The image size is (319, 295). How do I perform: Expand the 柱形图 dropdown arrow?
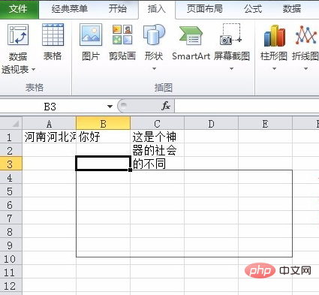(274, 68)
